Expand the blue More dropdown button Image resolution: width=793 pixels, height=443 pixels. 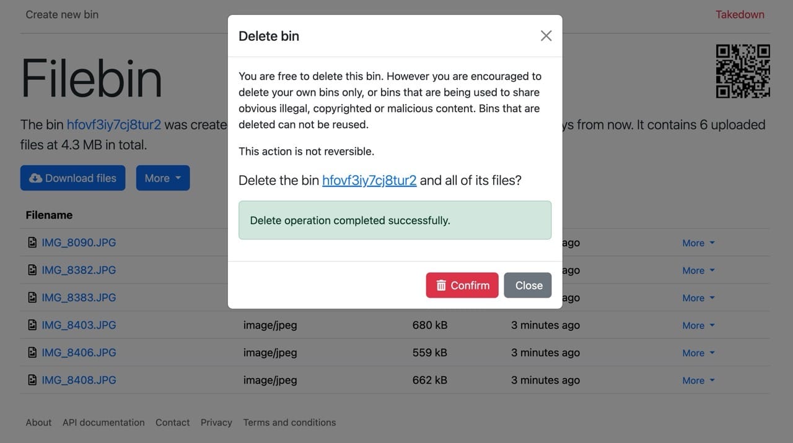point(163,178)
